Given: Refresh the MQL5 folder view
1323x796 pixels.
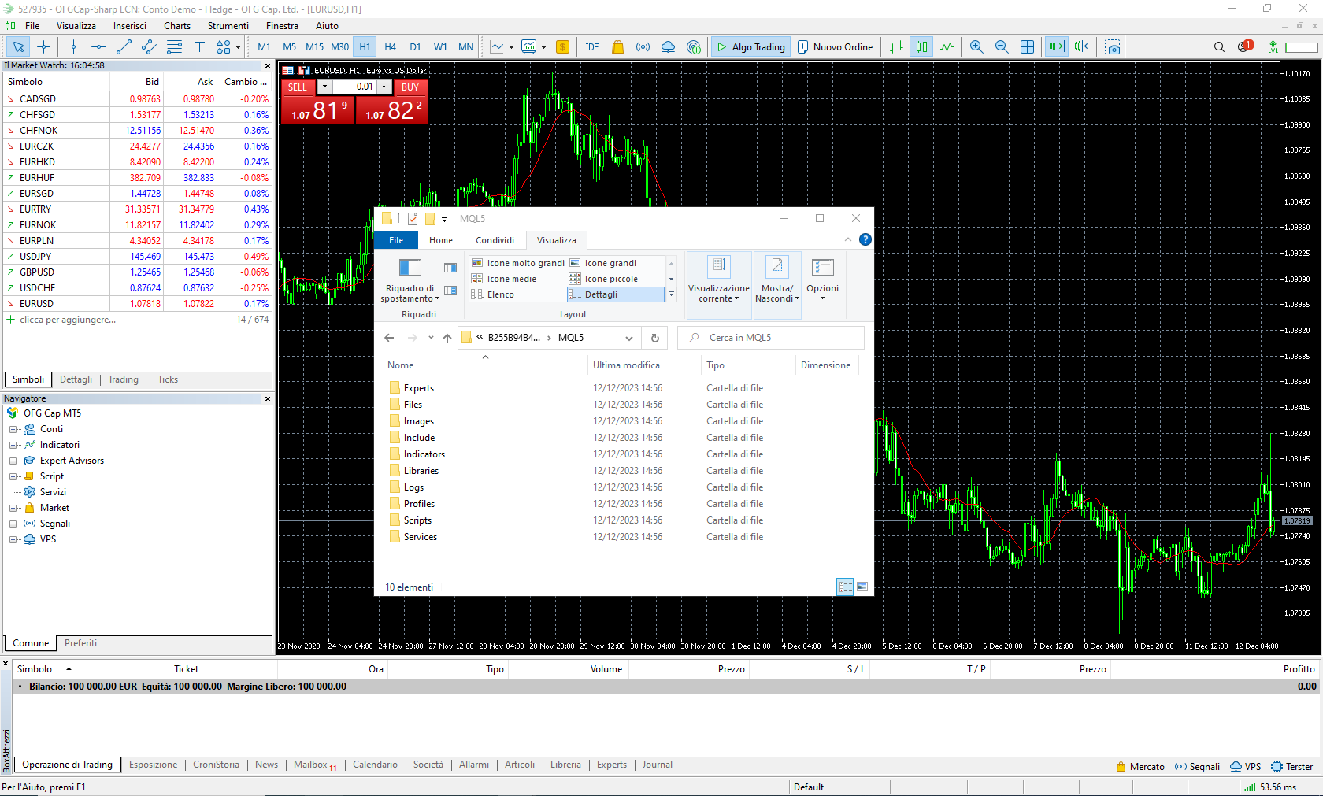Looking at the screenshot, I should pos(654,338).
